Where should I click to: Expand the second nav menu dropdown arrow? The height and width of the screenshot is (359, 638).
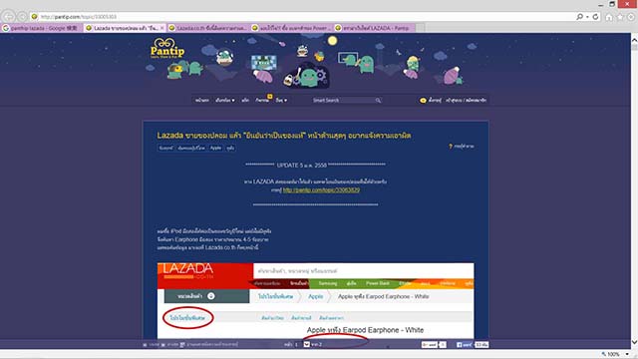[x=233, y=100]
